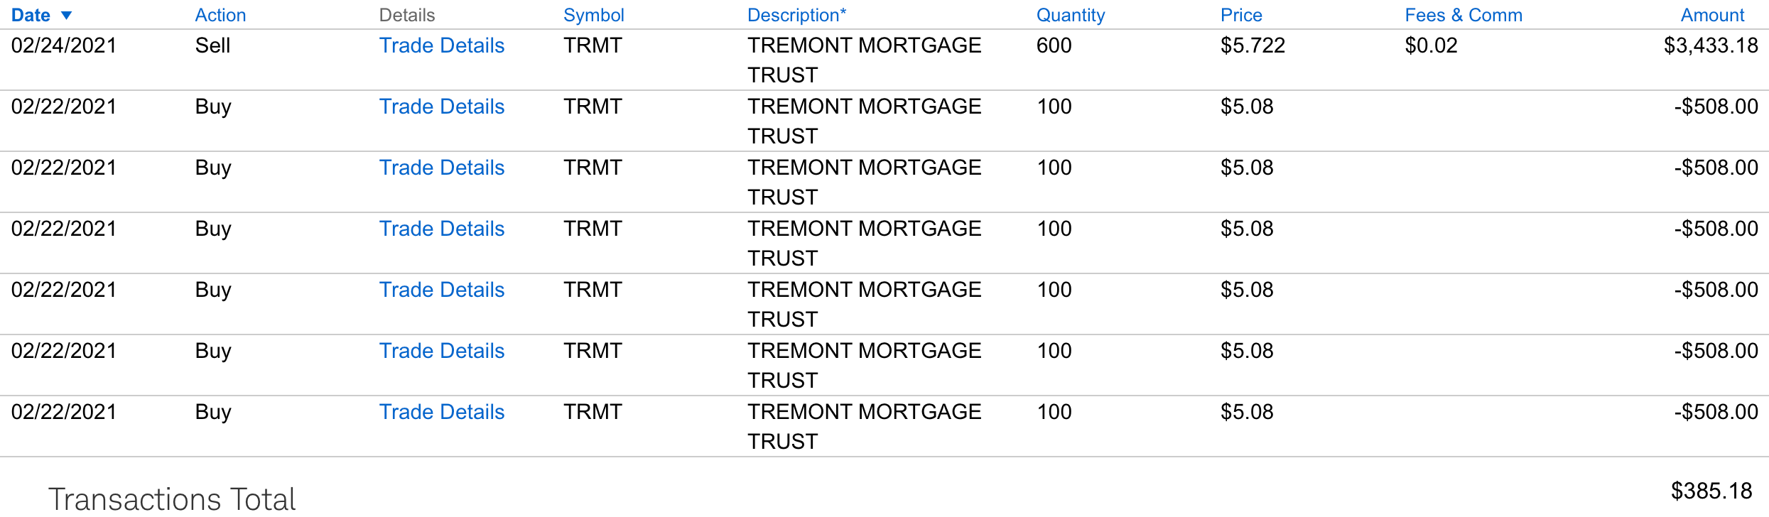Open Trade Details for last 02/22/2021 Buy
Viewport: 1769px width, 517px height.
[x=441, y=412]
